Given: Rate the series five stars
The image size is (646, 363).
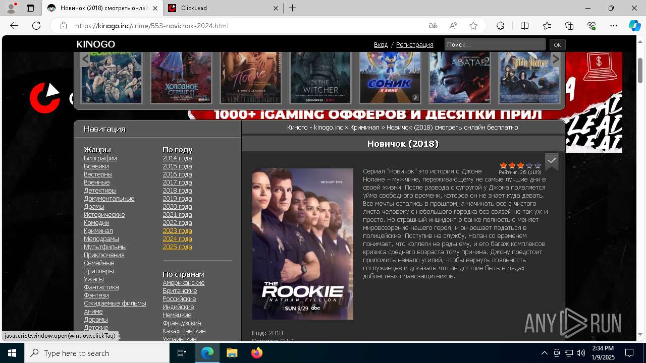Looking at the screenshot, I should 537,165.
